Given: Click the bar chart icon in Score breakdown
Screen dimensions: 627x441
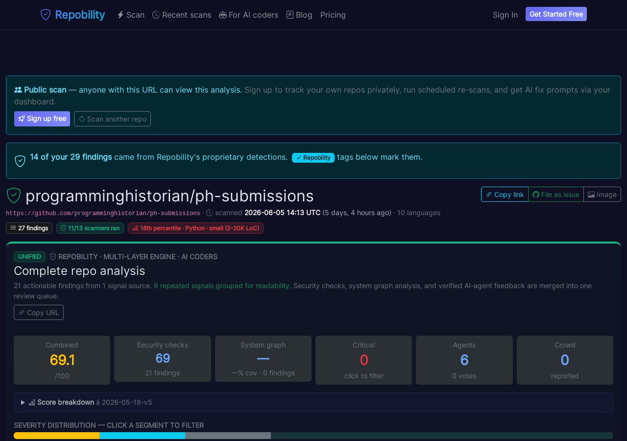Looking at the screenshot, I should pyautogui.click(x=32, y=402).
